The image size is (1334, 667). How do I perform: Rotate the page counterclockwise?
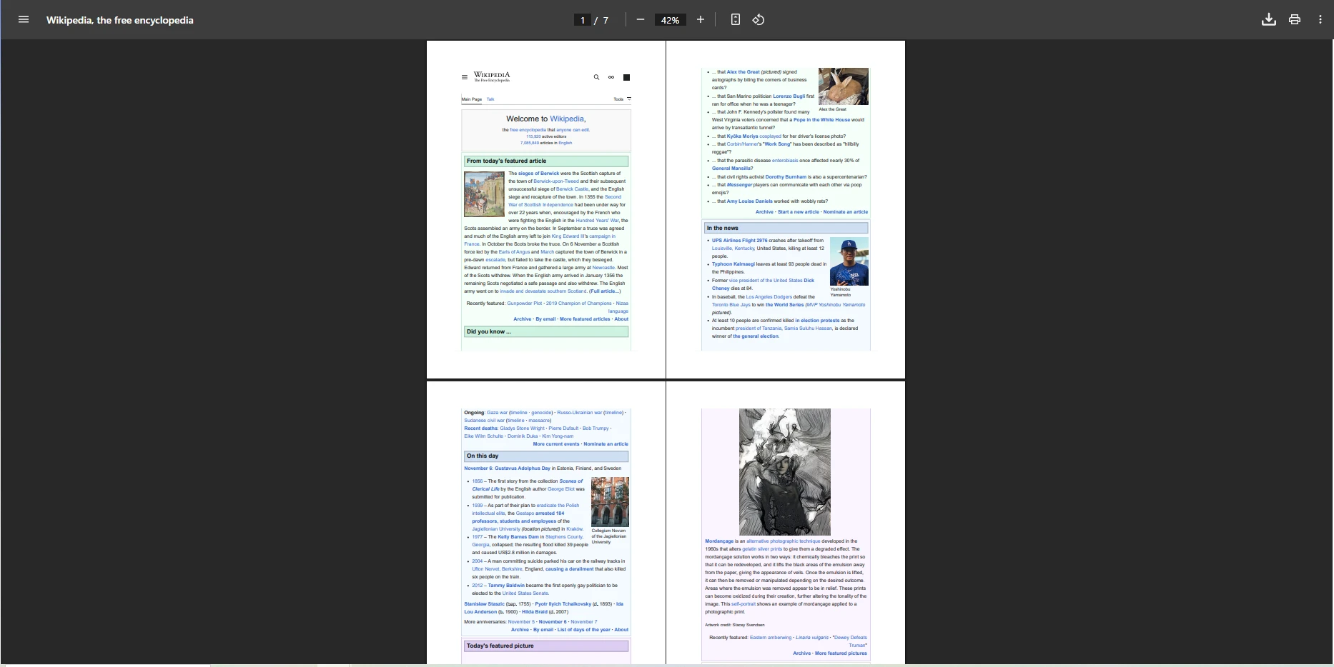coord(759,19)
